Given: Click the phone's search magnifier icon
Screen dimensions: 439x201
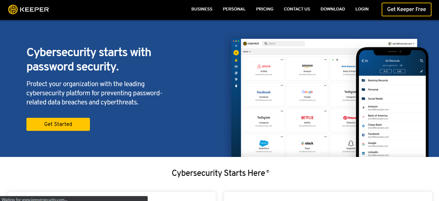Looking at the screenshot, I should click(x=421, y=61).
